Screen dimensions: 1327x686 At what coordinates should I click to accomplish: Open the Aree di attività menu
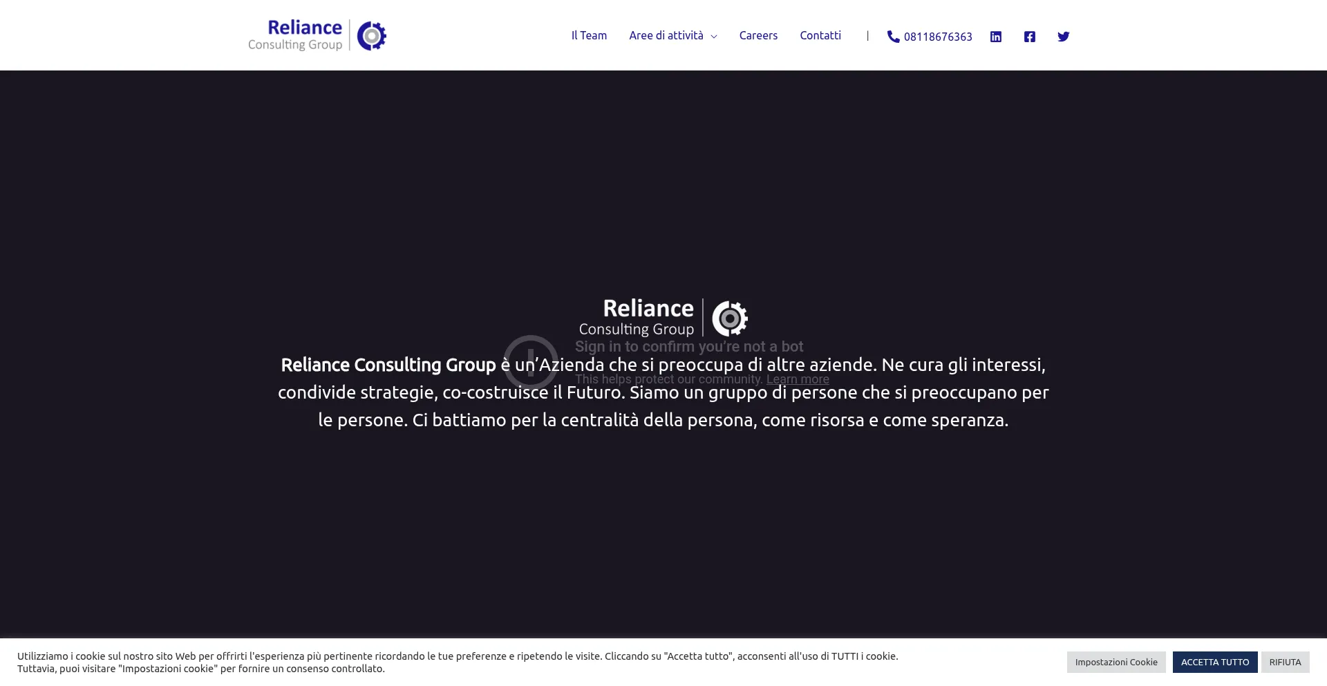666,35
